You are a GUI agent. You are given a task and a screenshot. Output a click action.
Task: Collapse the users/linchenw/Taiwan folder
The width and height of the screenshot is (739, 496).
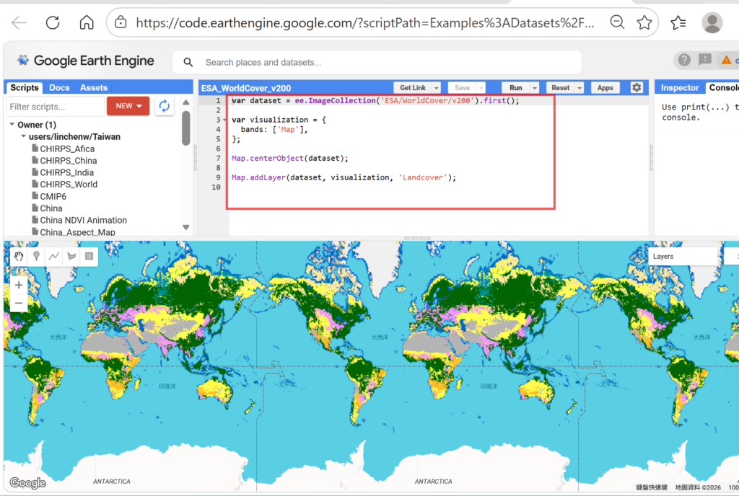coord(23,136)
